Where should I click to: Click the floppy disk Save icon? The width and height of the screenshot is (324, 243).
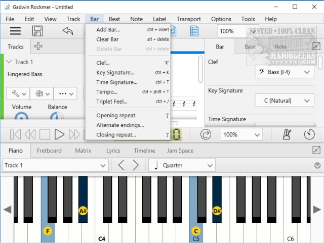37,31
